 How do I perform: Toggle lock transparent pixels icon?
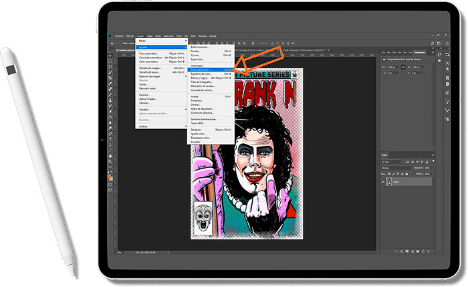click(389, 174)
